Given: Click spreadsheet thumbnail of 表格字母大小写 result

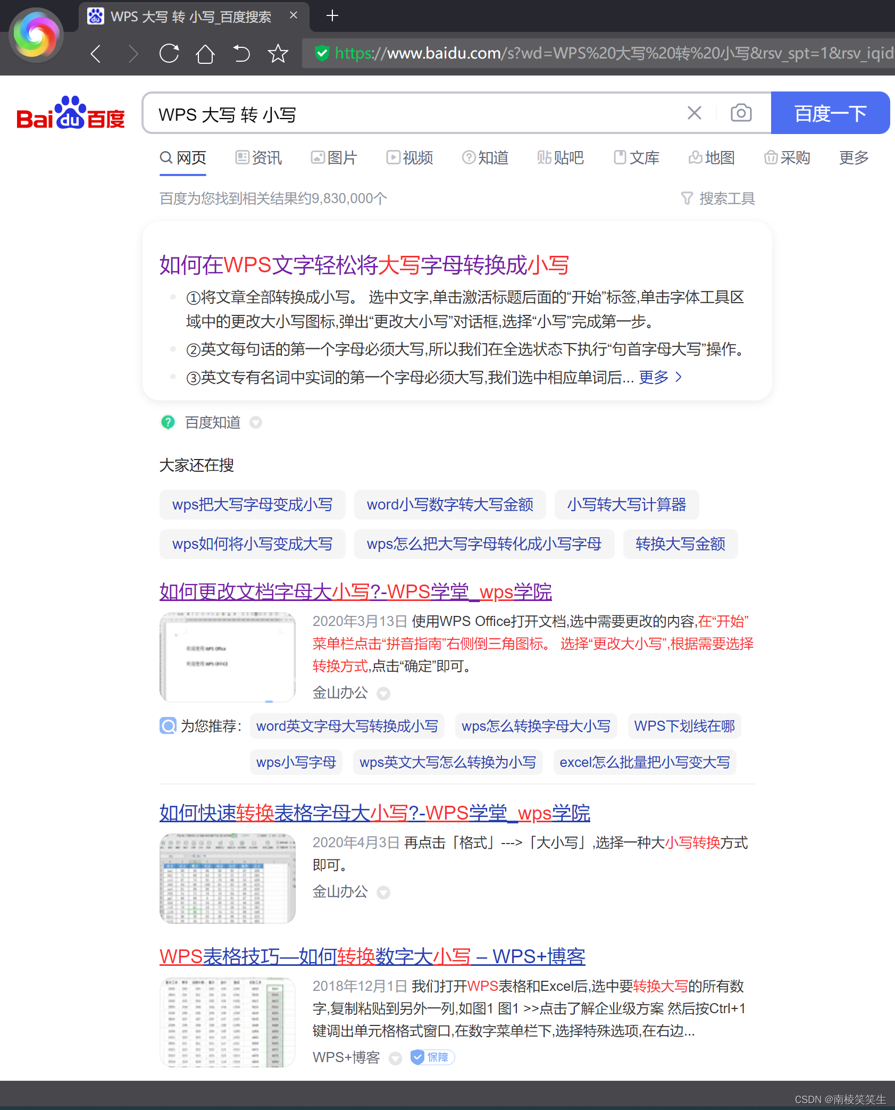Looking at the screenshot, I should tap(228, 878).
